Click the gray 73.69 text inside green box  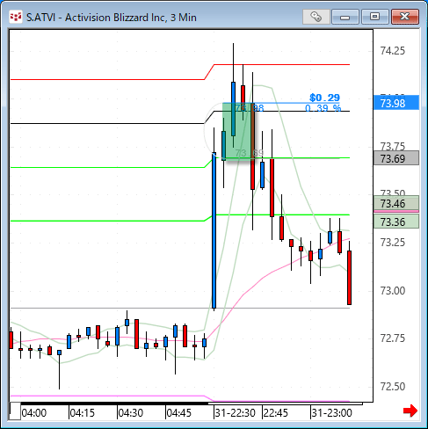coord(250,153)
